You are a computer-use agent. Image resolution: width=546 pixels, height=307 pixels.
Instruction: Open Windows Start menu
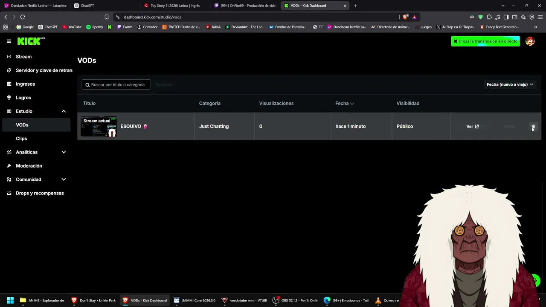(10, 300)
